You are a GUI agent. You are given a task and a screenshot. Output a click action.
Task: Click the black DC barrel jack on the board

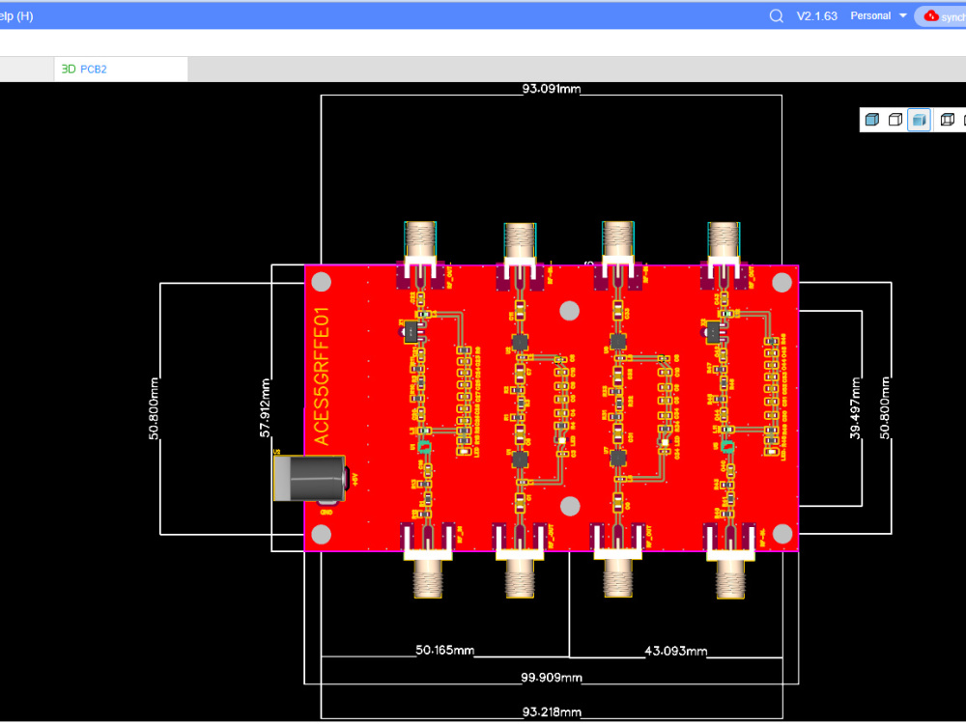(307, 476)
